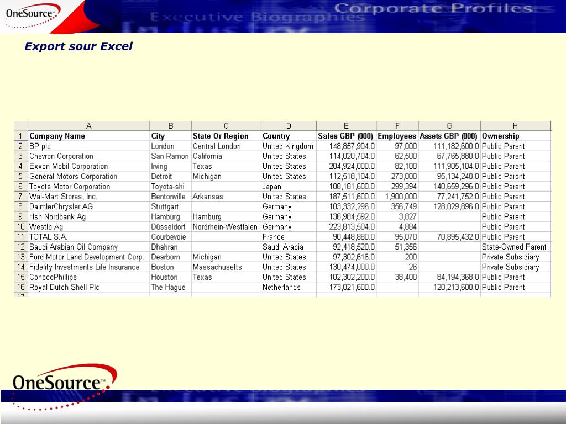Screen dimensions: 566x424
Task: Select column A header
Action: 89,126
